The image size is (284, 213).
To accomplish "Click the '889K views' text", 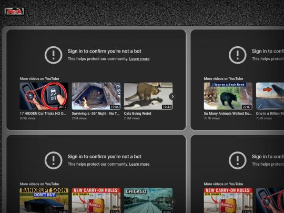I will [27, 118].
